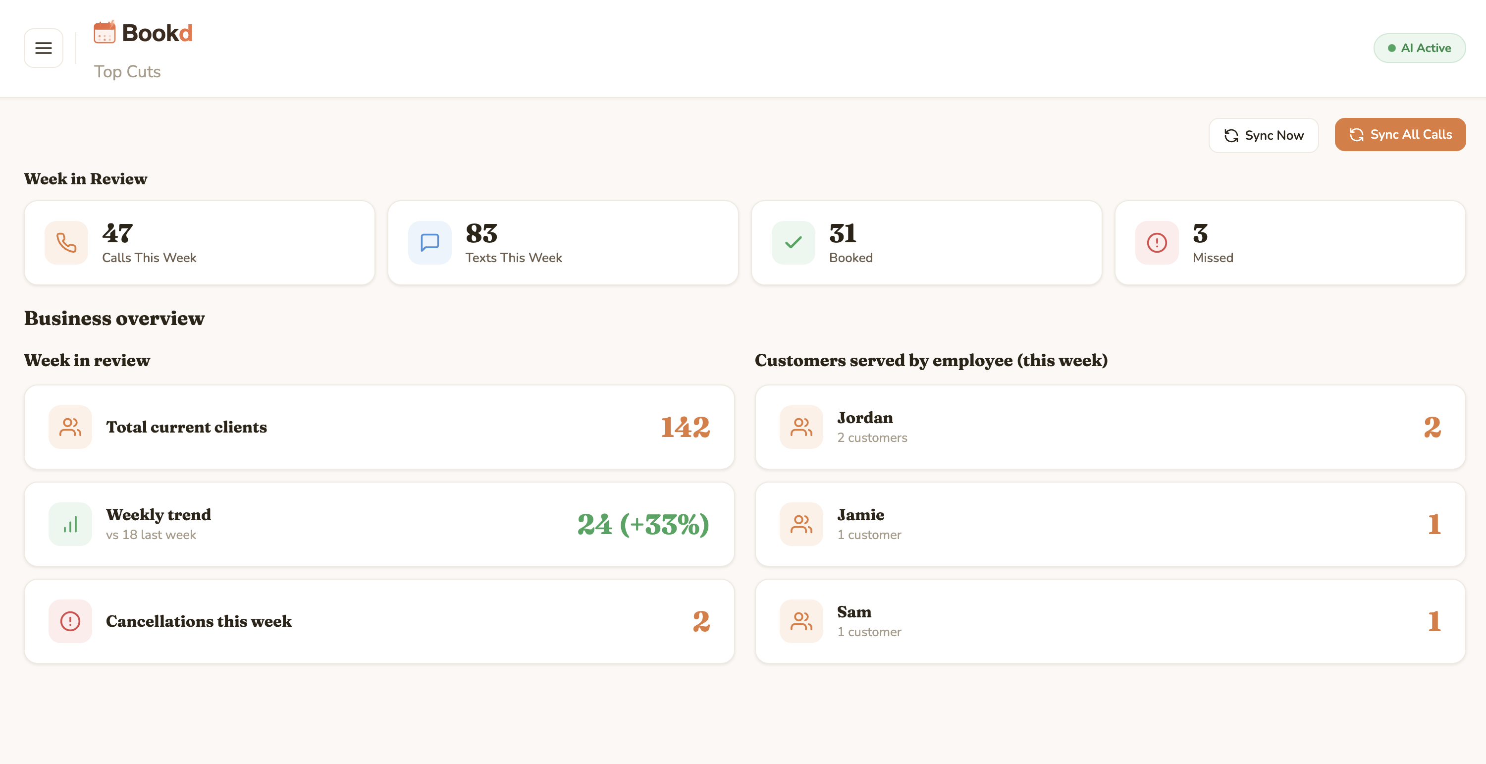Click the Bookd calendar logo icon
This screenshot has width=1486, height=764.
105,32
